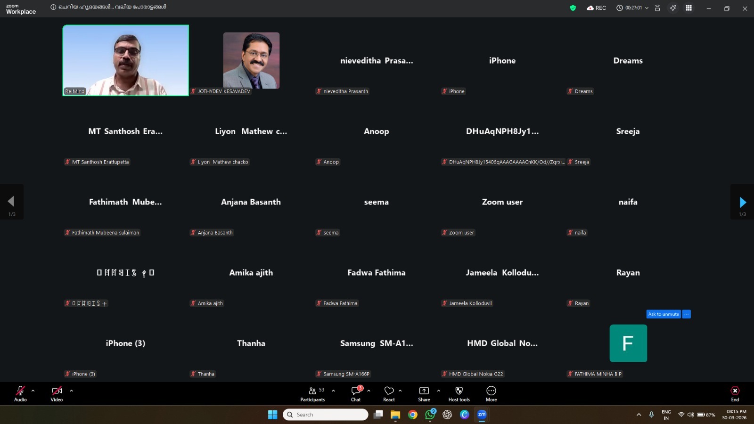754x424 pixels.
Task: Click Ask to unmute button
Action: 663,314
